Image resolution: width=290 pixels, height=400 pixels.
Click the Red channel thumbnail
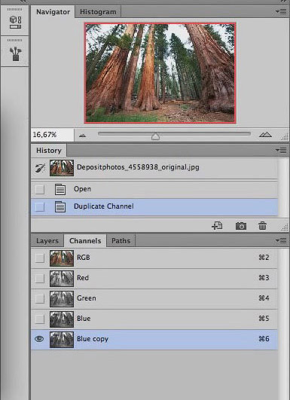click(x=62, y=279)
